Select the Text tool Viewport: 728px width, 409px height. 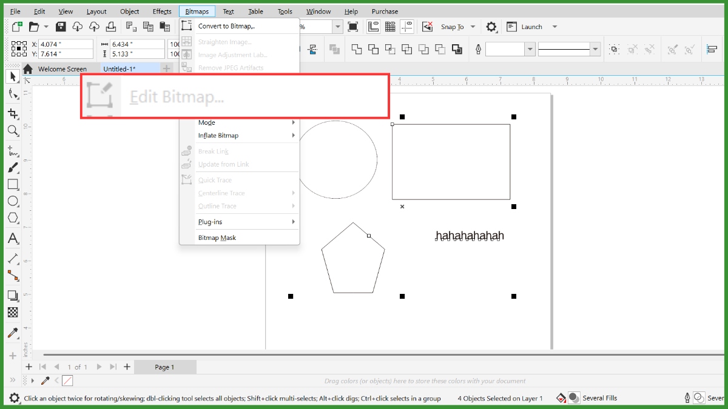[13, 238]
